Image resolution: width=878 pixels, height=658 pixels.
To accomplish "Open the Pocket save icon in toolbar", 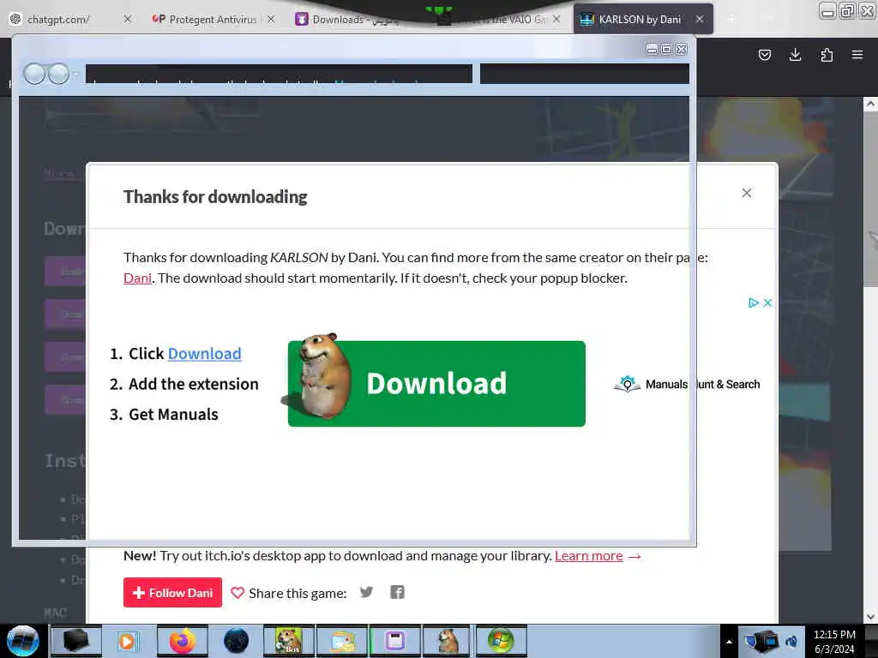I will pyautogui.click(x=764, y=55).
